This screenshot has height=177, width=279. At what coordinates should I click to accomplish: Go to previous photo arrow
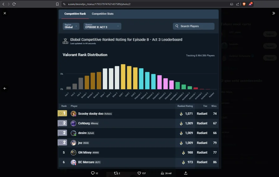(x=5, y=88)
